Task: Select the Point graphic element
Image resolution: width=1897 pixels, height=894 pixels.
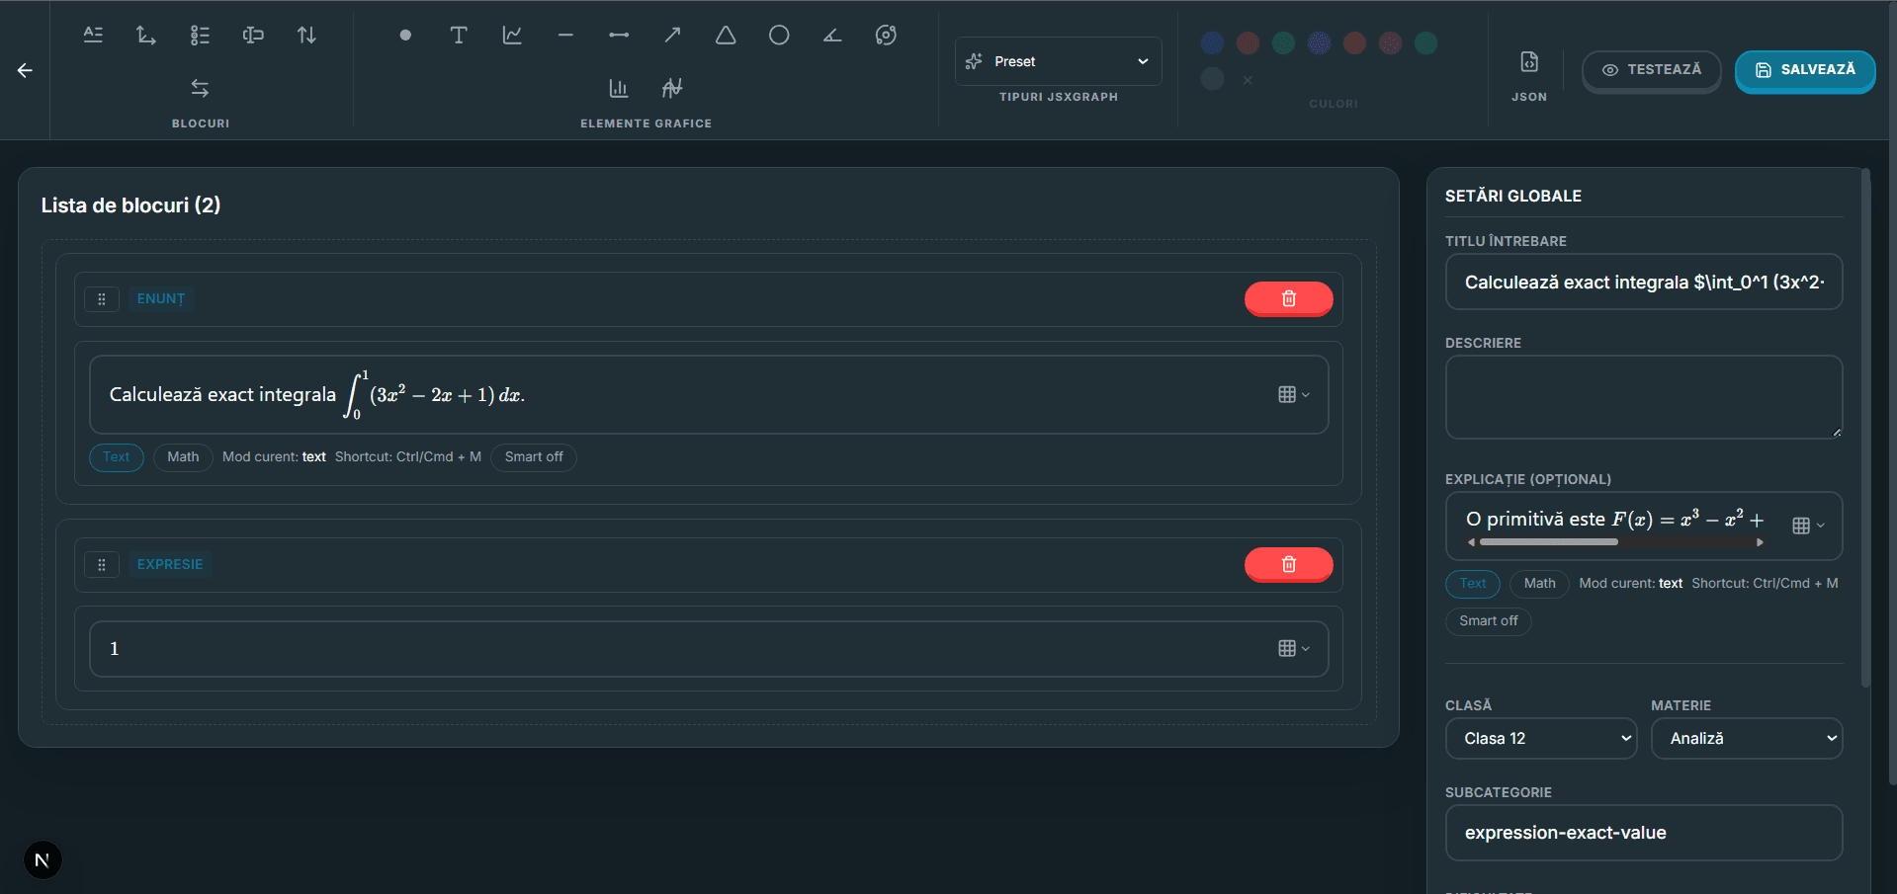Action: (x=405, y=35)
